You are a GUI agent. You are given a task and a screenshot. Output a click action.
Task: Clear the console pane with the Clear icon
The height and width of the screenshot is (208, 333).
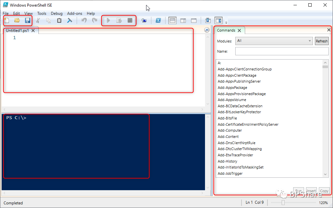click(x=70, y=20)
